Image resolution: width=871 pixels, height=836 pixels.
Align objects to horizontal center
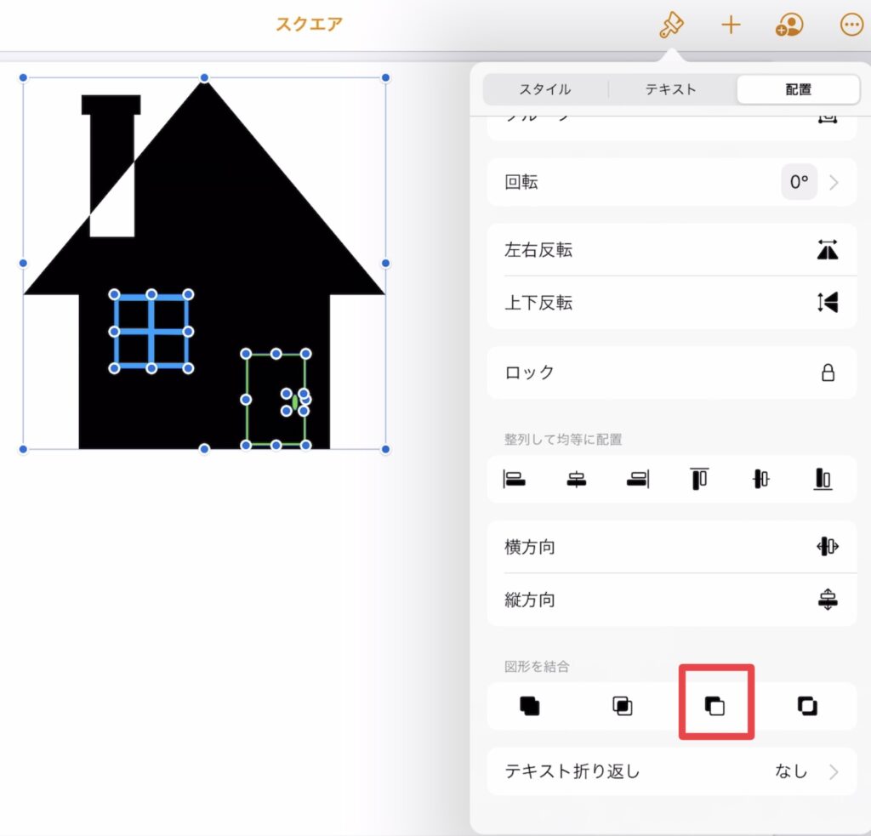click(577, 479)
